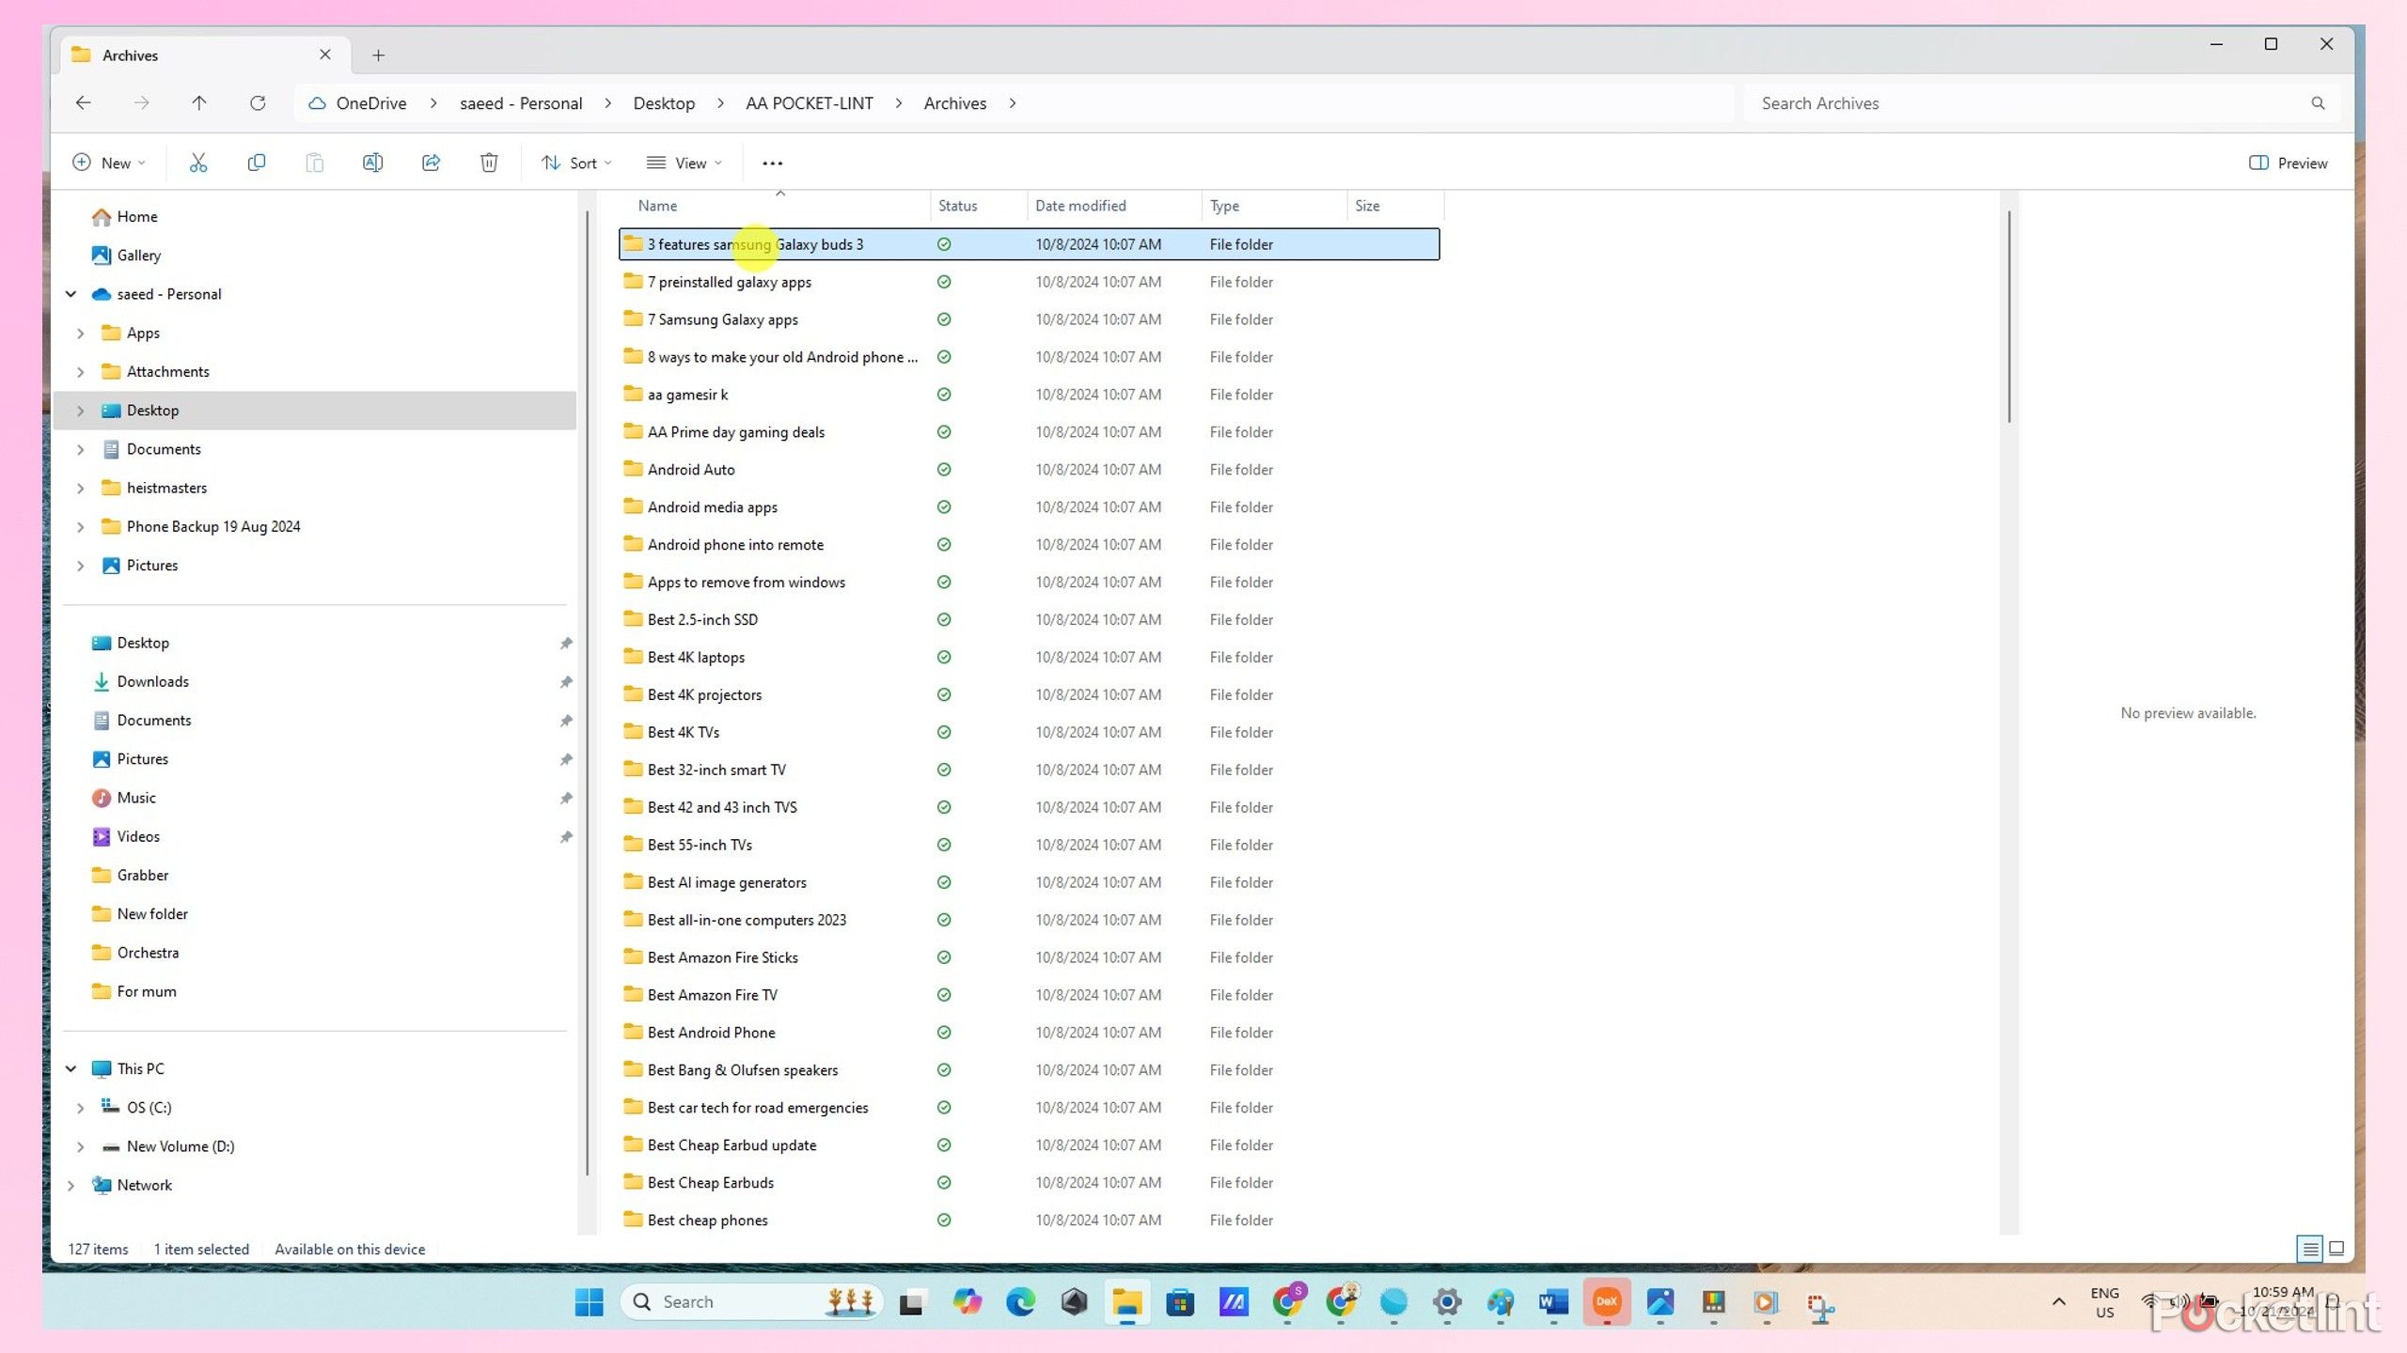Expand the Apps folder in sidebar

(80, 333)
